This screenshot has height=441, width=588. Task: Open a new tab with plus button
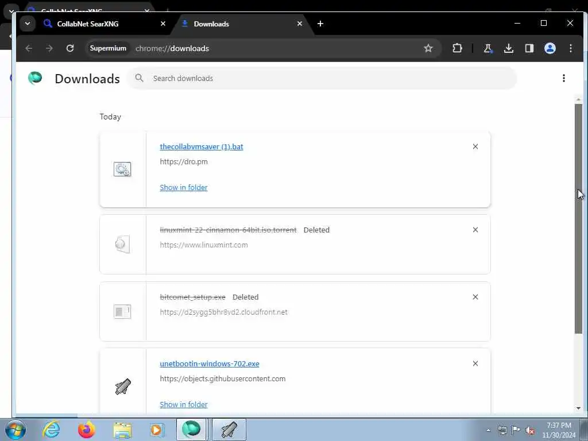(x=320, y=24)
